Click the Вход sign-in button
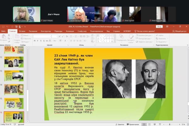 [x=159, y=26]
